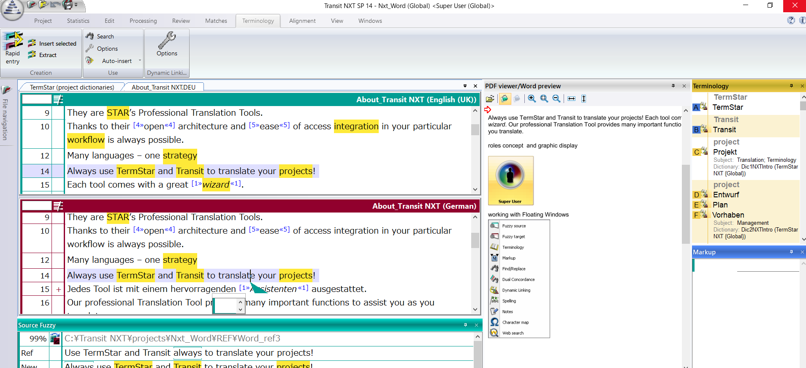Click the info icon beside help
This screenshot has height=368, width=806.
click(802, 20)
